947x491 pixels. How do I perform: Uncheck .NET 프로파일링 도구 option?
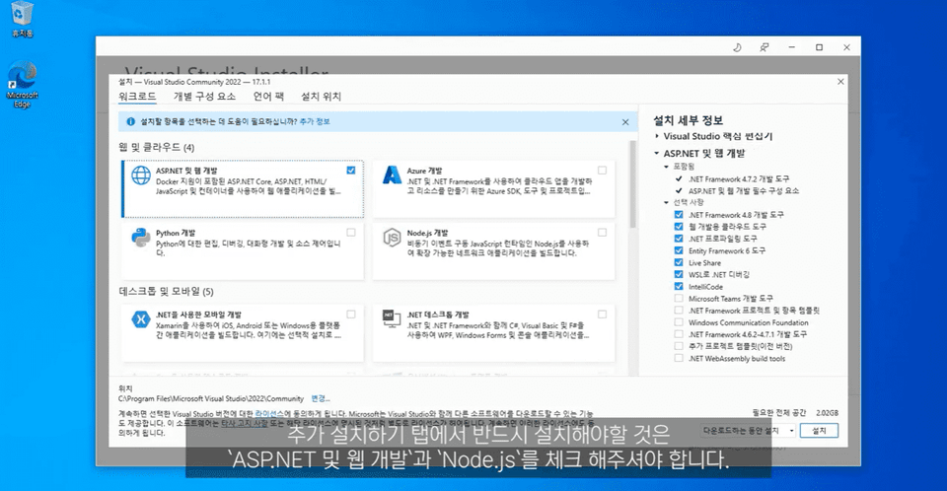(x=679, y=239)
